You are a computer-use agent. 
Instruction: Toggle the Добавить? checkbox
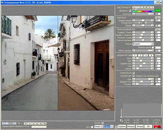point(130,11)
